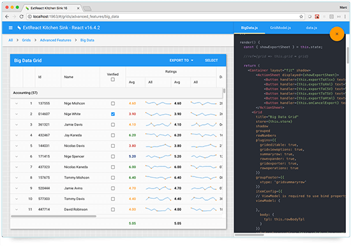Viewport: 351px width, 246px height.
Task: Click the red extension icon in browser toolbar
Action: [317, 17]
